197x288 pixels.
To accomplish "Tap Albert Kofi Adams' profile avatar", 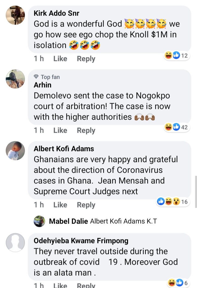I will tap(15, 151).
